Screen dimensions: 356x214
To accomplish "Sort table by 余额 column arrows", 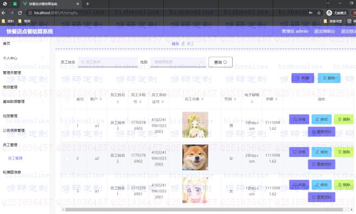I will 276,99.
